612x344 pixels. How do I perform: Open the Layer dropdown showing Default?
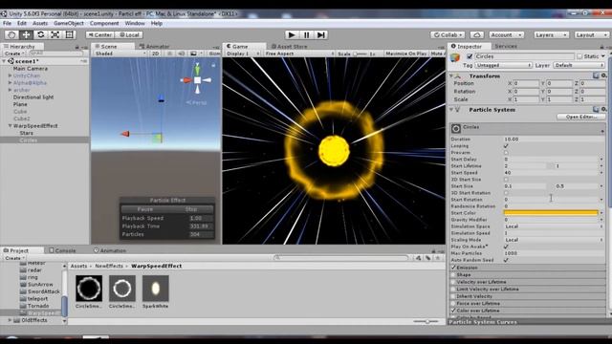pyautogui.click(x=579, y=65)
